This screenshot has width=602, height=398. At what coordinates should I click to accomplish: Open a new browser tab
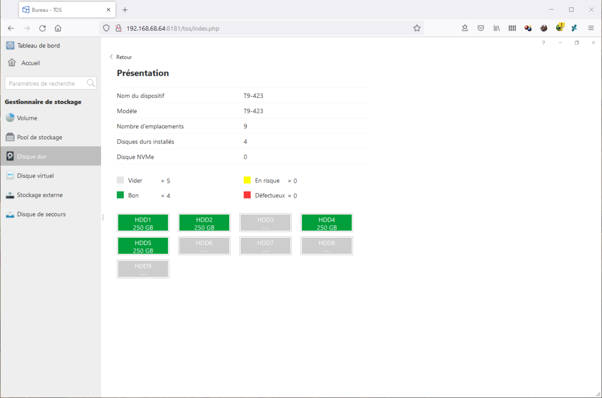(125, 10)
